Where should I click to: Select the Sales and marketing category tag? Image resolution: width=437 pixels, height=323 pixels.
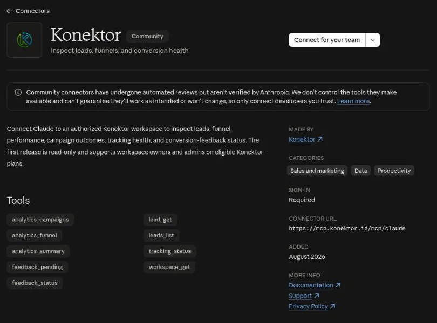(317, 171)
